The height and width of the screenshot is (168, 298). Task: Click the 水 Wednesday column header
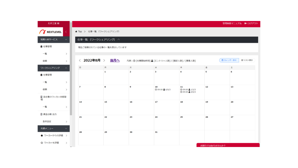coord(166,68)
